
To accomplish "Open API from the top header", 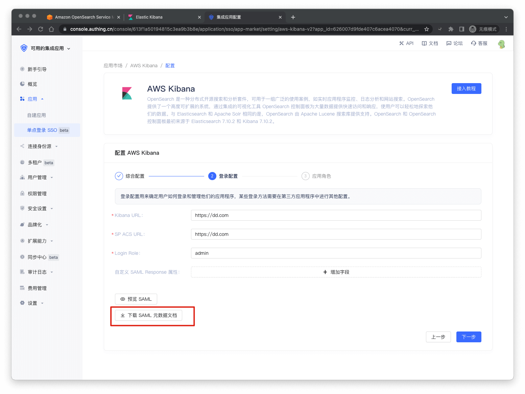I will (406, 43).
